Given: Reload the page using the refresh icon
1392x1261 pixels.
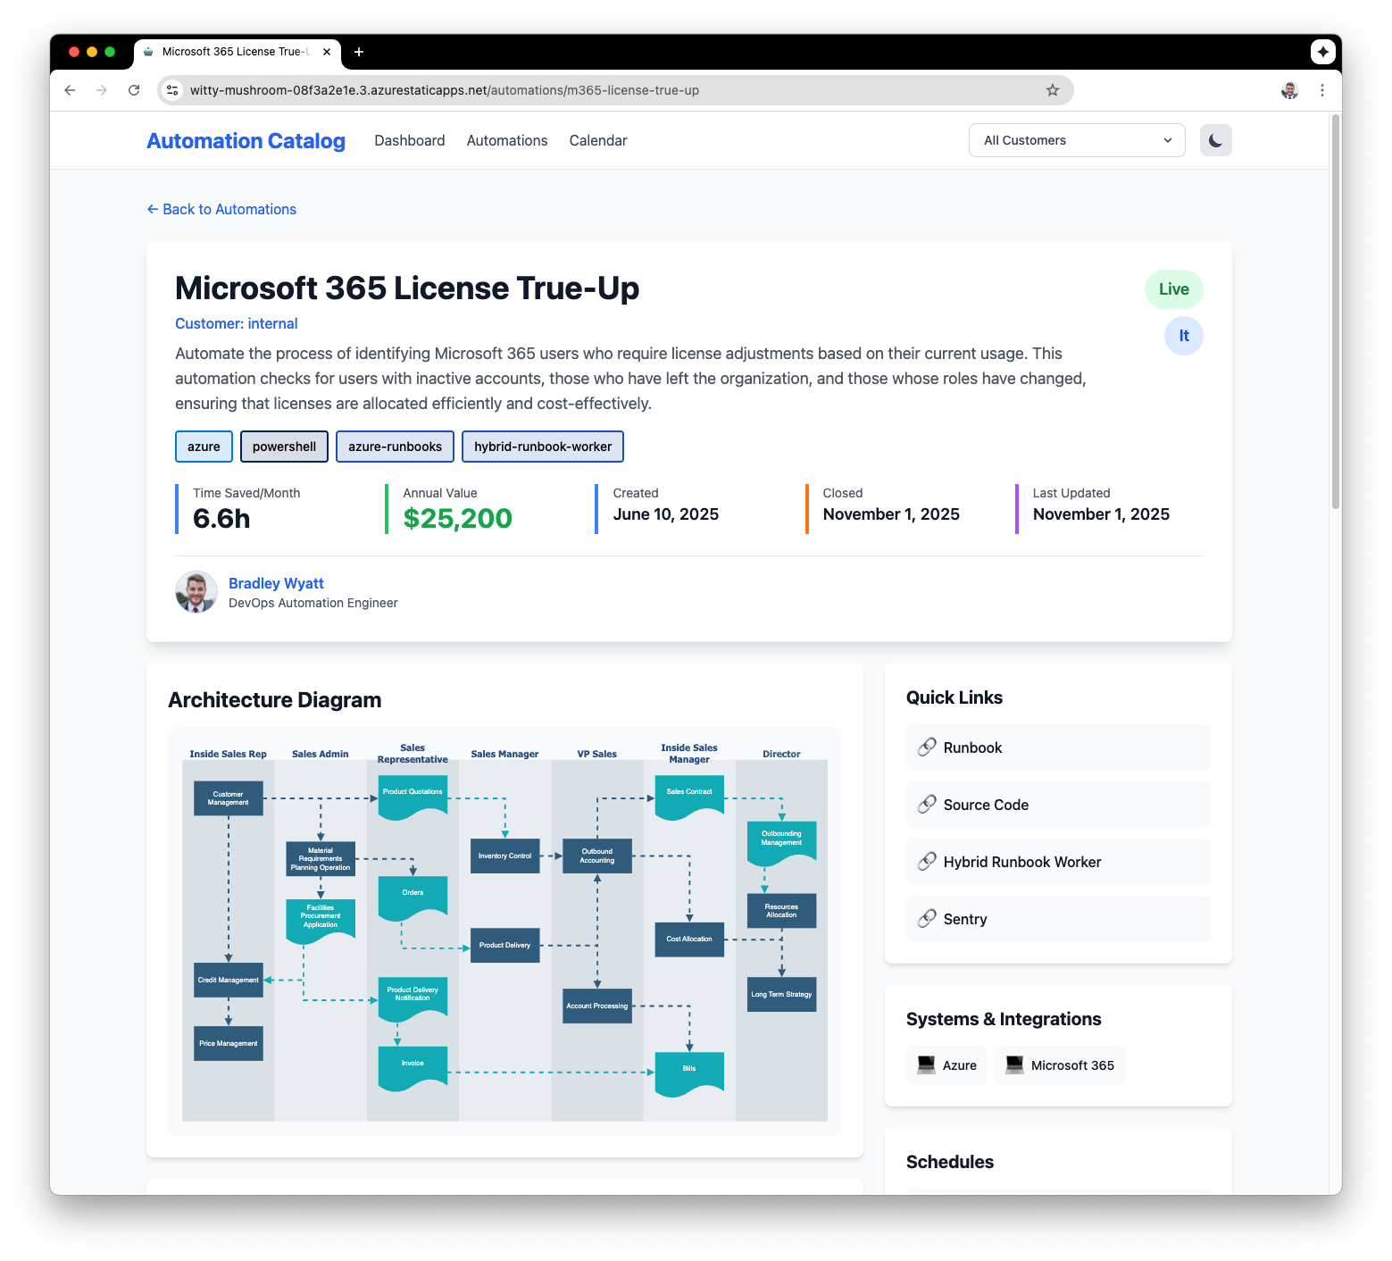Looking at the screenshot, I should [134, 90].
